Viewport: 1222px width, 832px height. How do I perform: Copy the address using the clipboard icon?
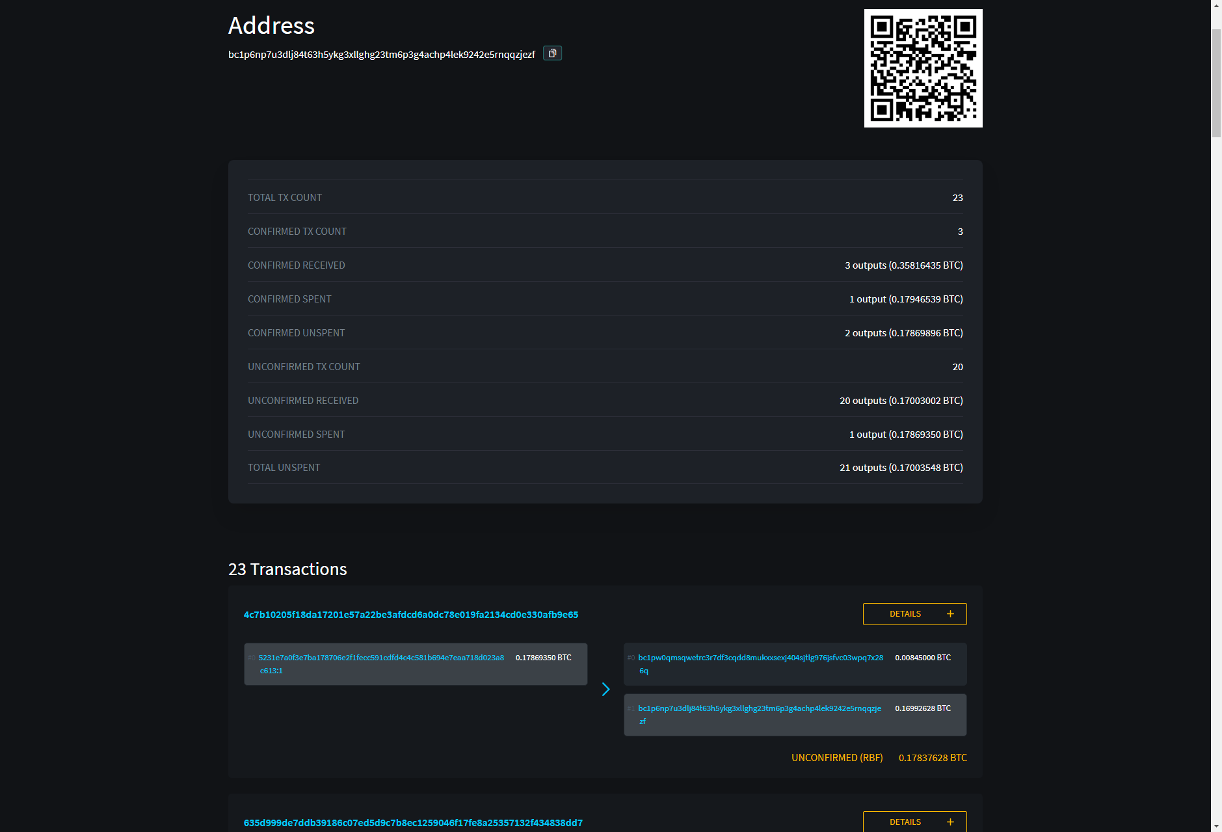(x=551, y=53)
